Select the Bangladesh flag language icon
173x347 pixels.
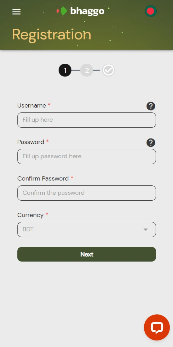pos(151,11)
